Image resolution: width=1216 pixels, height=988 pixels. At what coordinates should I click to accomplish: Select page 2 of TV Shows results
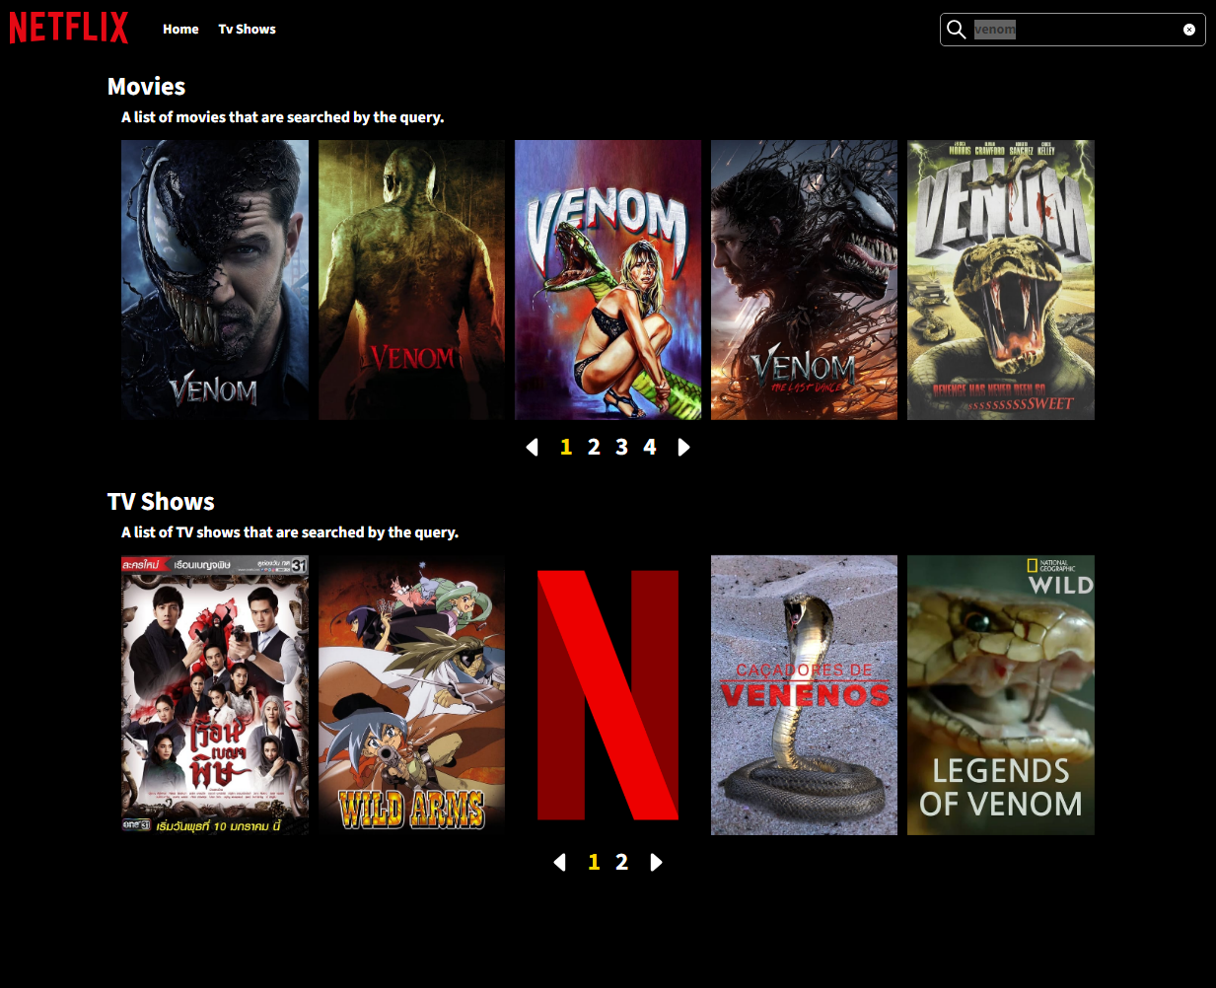tap(621, 863)
